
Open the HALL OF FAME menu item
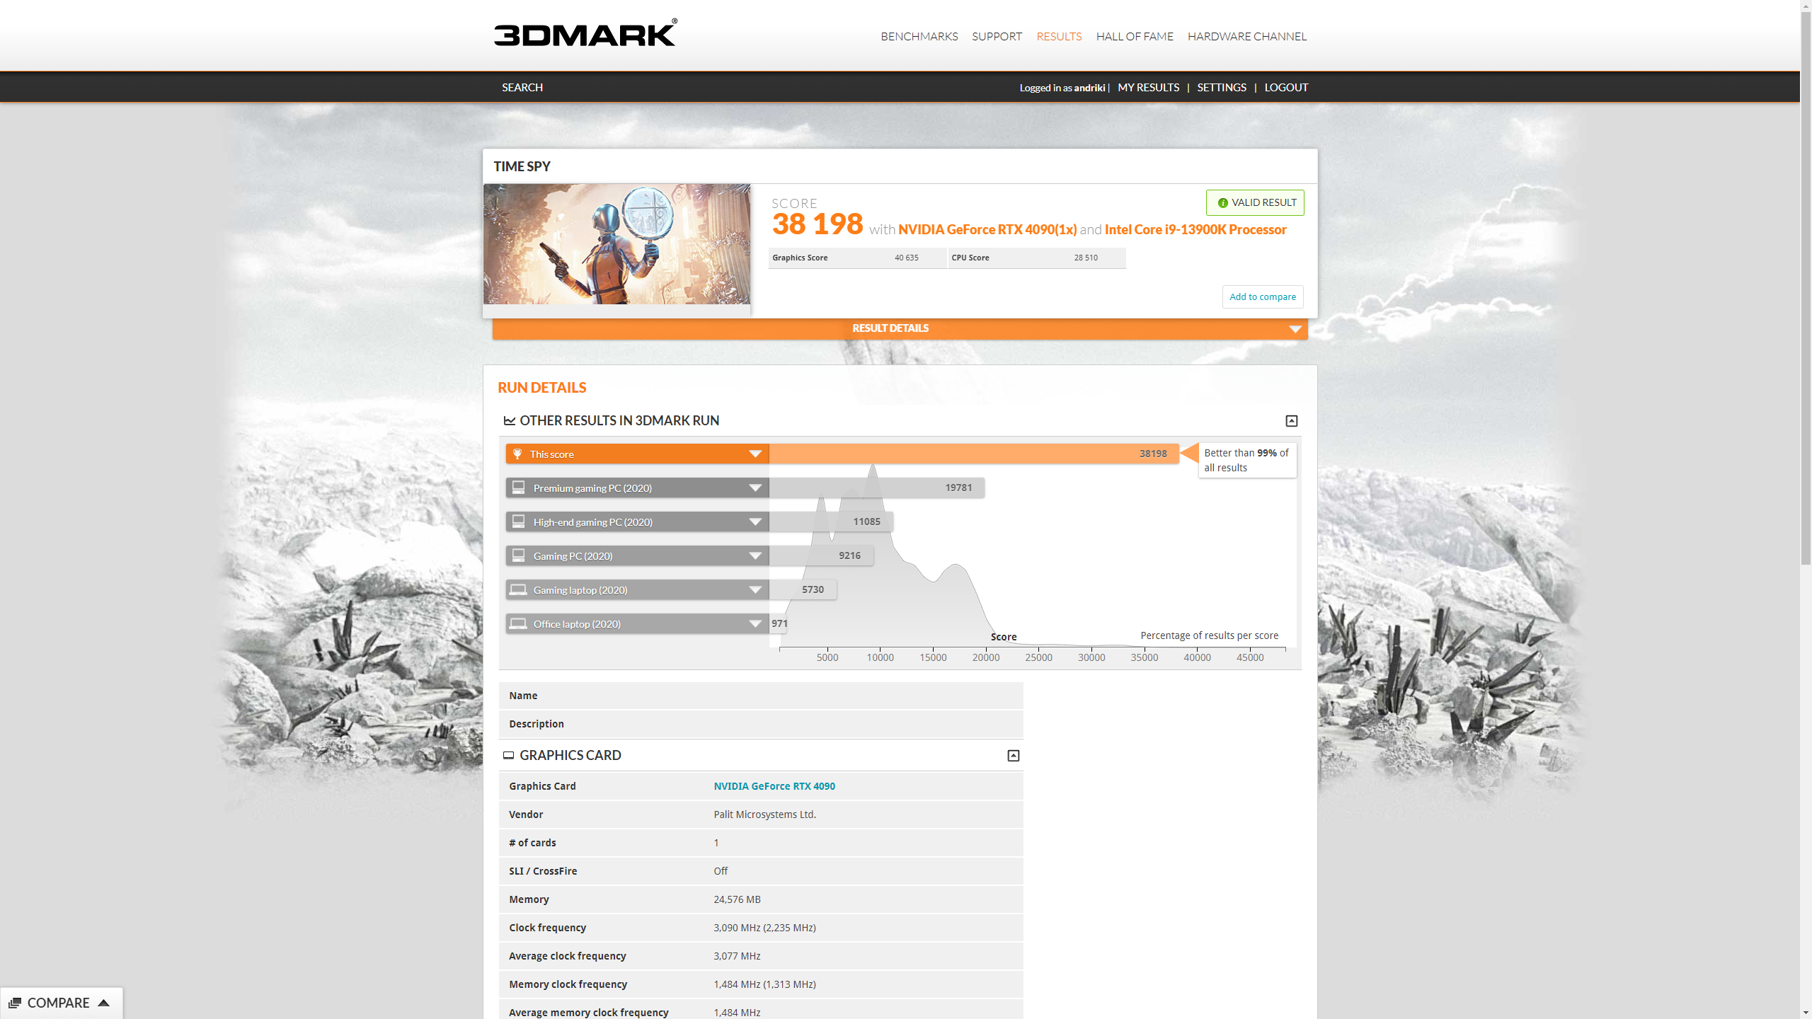coord(1134,36)
